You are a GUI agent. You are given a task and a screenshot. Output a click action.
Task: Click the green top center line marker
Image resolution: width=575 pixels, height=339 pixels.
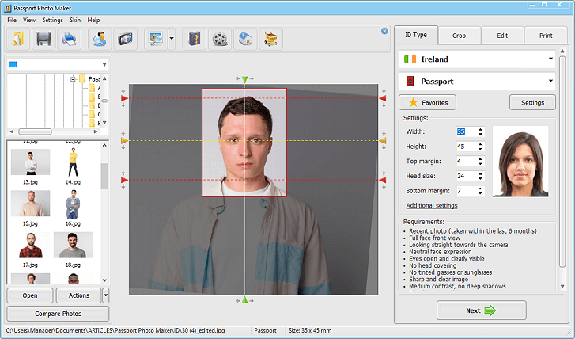244,78
